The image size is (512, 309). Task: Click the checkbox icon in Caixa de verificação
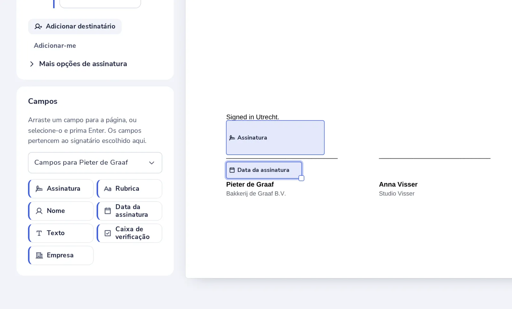(x=108, y=233)
